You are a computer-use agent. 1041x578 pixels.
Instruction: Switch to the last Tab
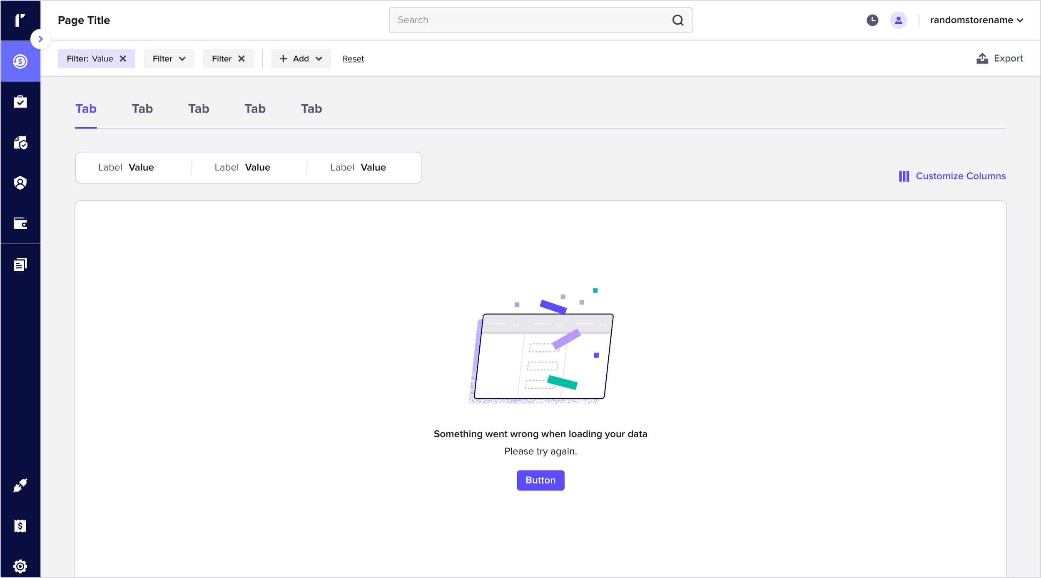[x=311, y=109]
